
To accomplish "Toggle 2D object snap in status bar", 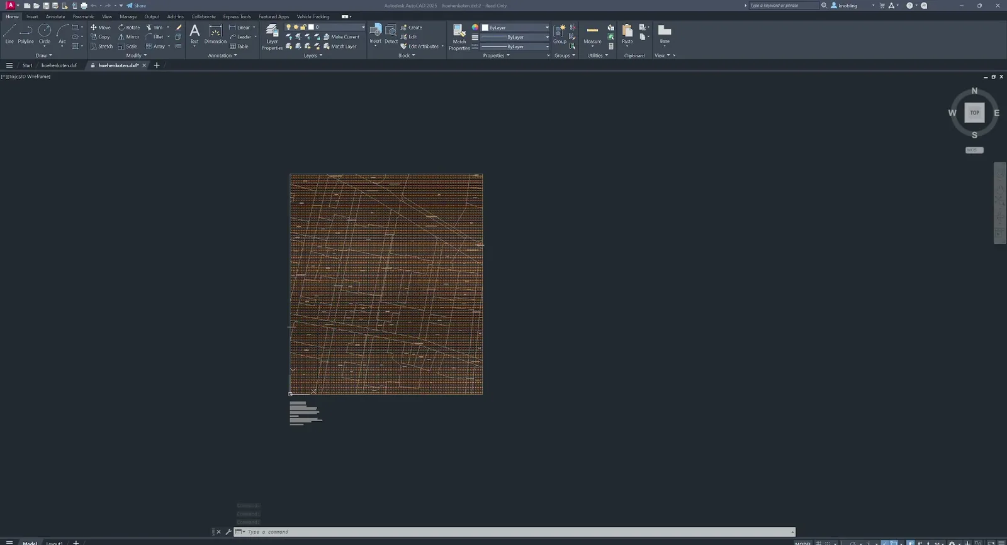I will pyautogui.click(x=893, y=543).
